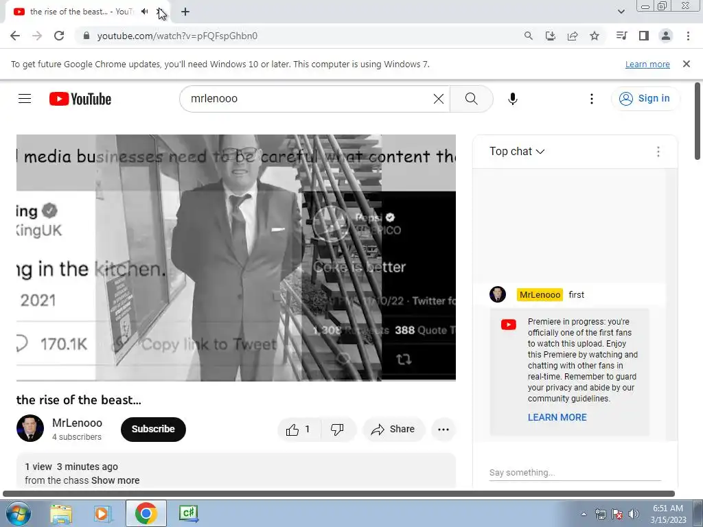Open the YouTube hamburger guide menu
The image size is (703, 527).
(25, 99)
